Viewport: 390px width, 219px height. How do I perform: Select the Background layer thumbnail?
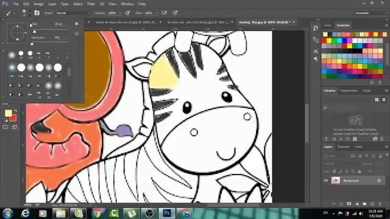(336, 180)
